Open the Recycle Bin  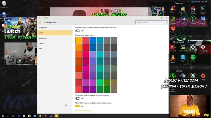[x=4, y=4]
